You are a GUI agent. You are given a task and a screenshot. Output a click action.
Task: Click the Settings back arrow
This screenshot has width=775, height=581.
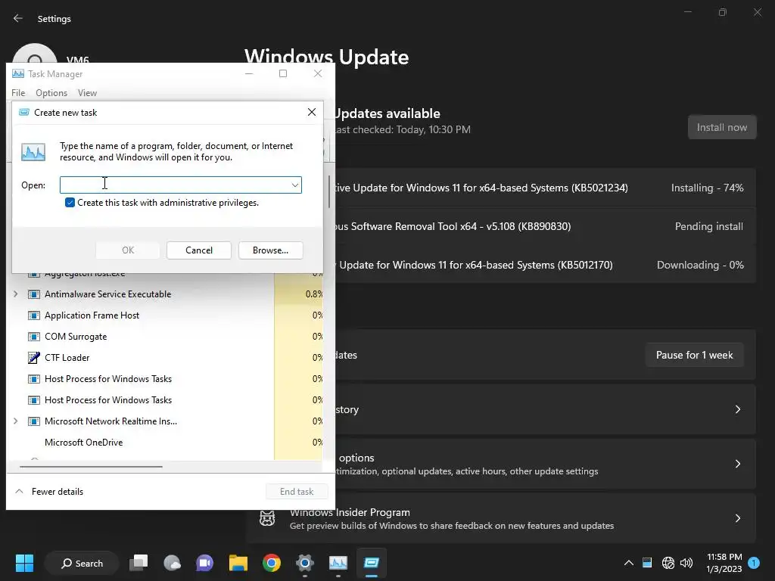pos(18,18)
